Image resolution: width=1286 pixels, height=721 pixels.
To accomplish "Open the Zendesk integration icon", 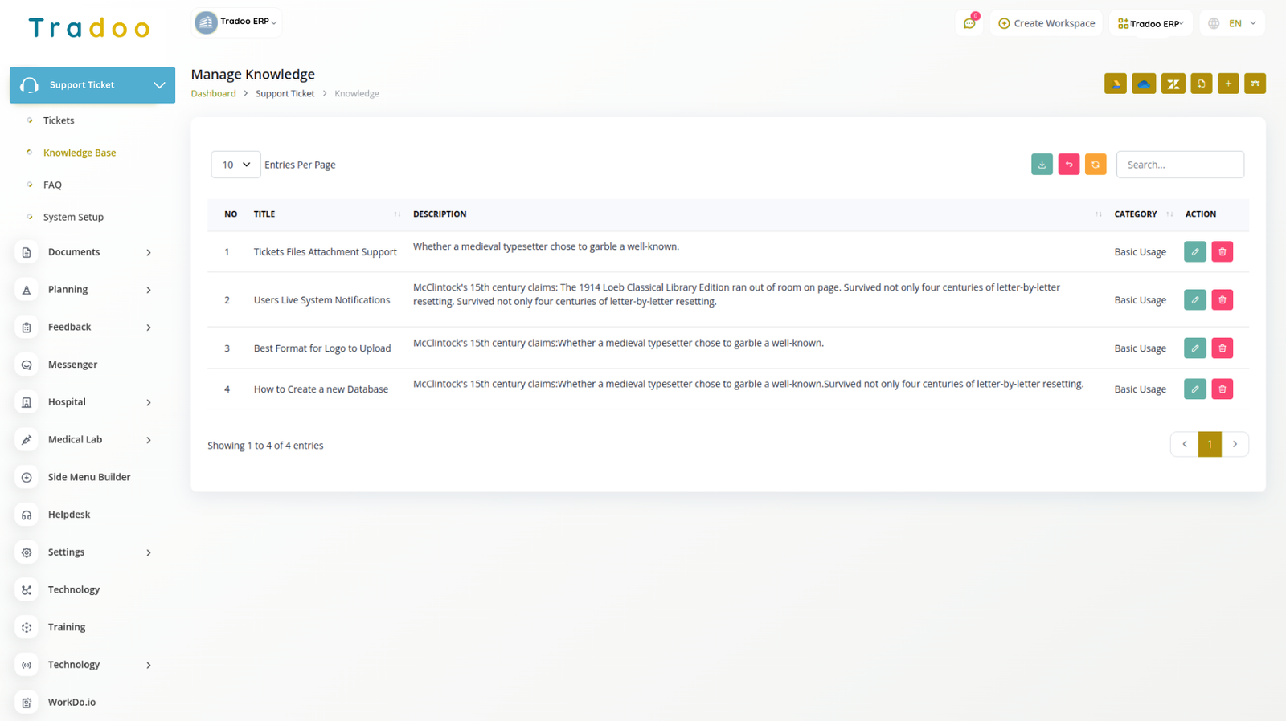I will (1173, 84).
